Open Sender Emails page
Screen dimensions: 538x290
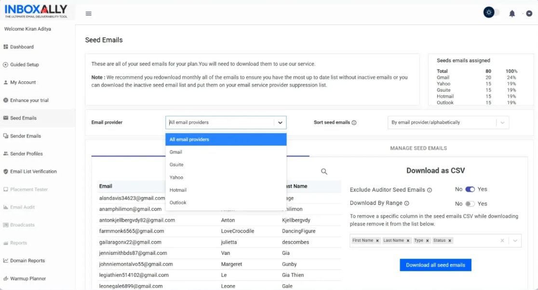click(26, 136)
